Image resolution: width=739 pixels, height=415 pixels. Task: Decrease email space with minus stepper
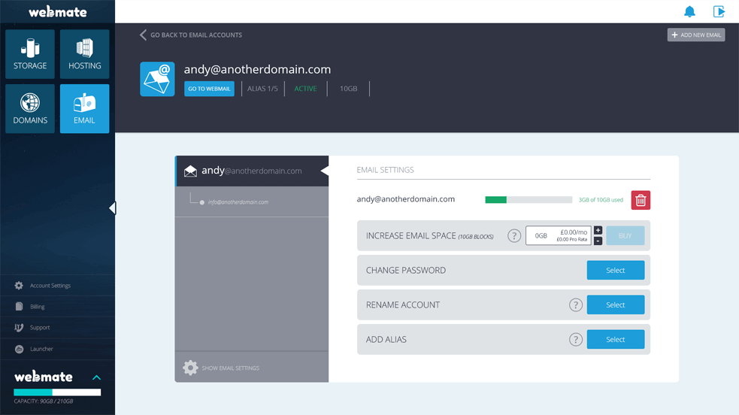point(598,241)
